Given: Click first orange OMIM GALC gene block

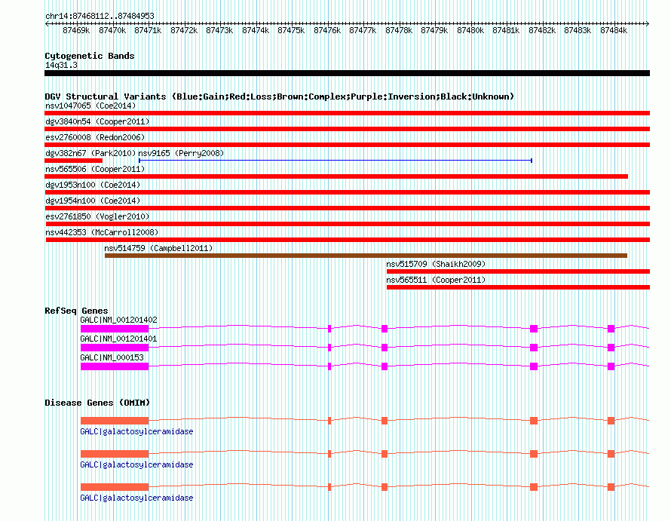Looking at the screenshot, I should [x=115, y=421].
